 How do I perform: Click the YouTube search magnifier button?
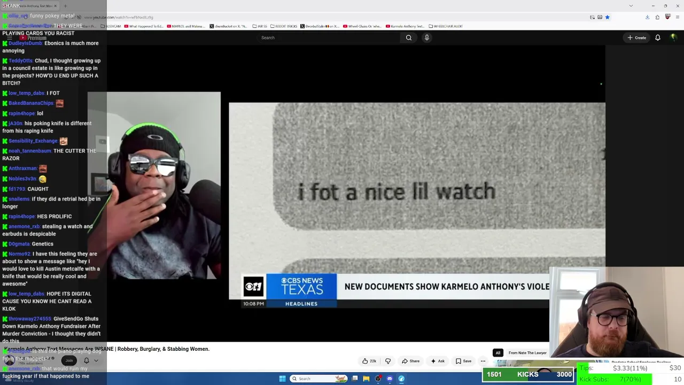(409, 37)
